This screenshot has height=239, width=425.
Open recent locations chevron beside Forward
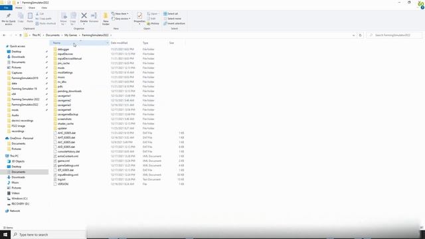point(16,35)
